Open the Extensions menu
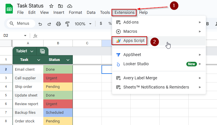 click(124, 12)
